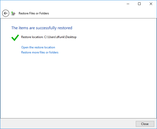The image size is (157, 129).
Task: Click empty header space right of wizard title
Action: 101,13
